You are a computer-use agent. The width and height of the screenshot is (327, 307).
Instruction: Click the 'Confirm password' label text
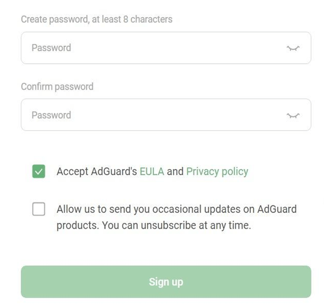click(x=57, y=87)
